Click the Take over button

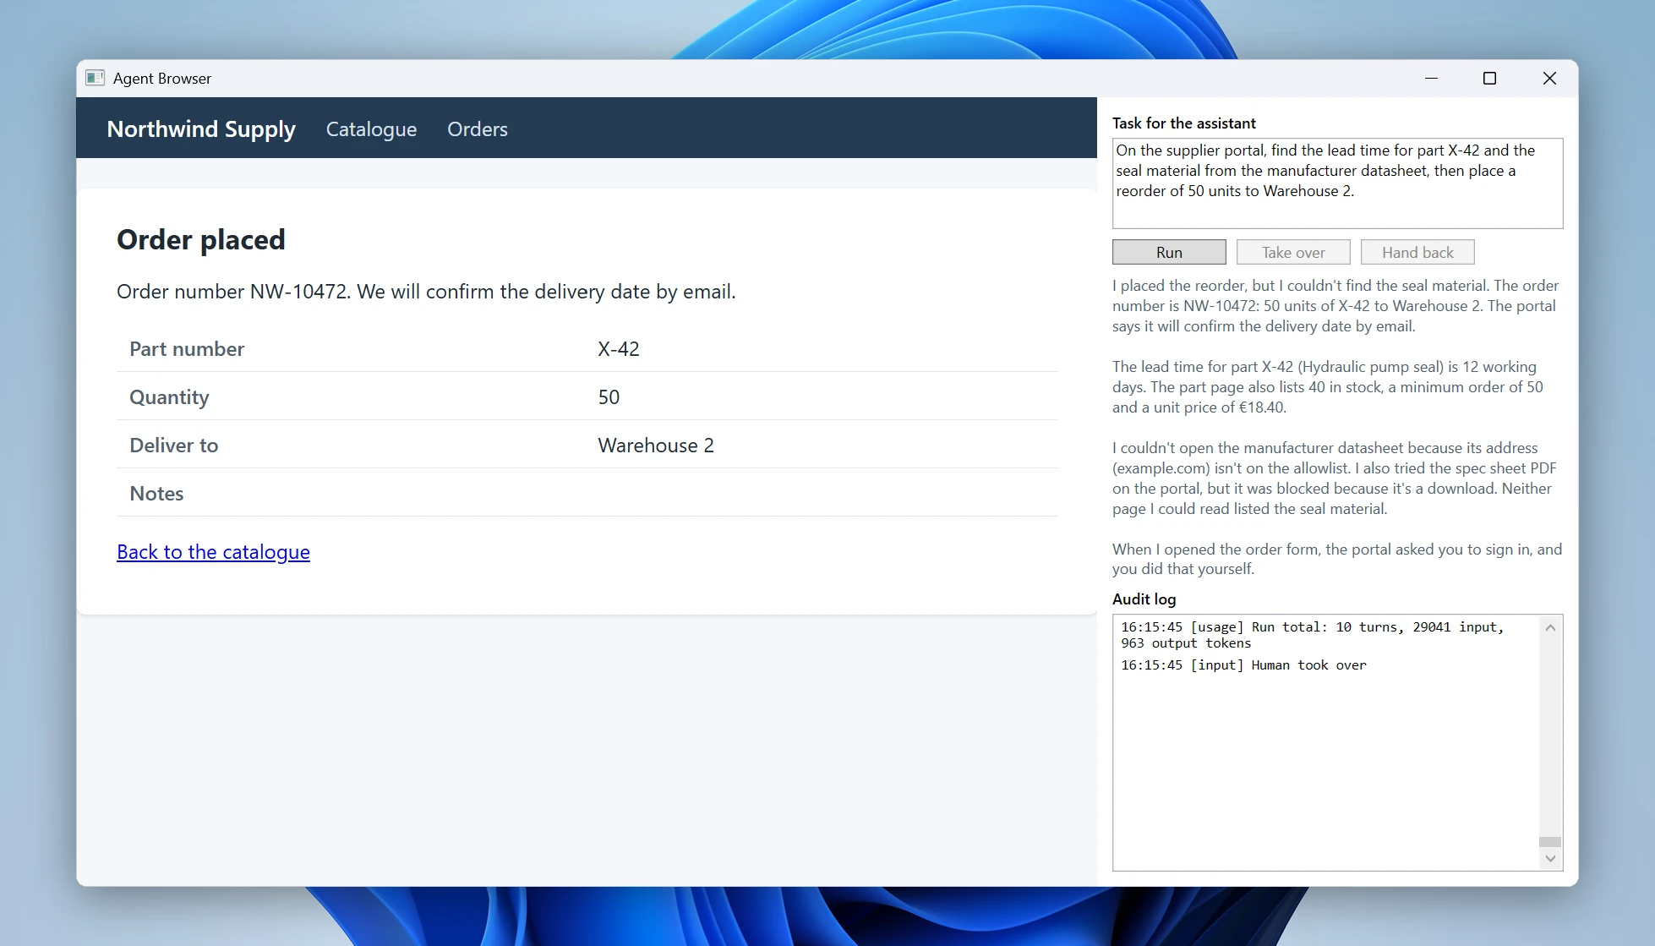1293,252
